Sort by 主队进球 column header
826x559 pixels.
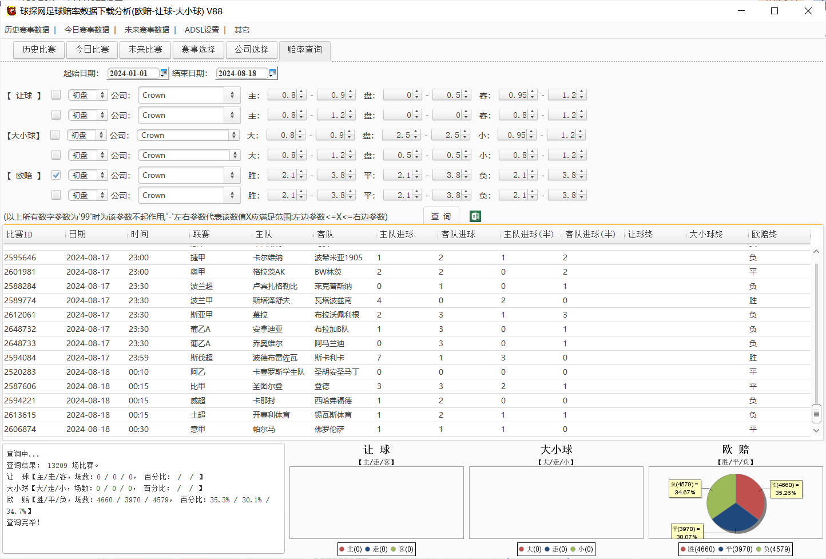(407, 234)
